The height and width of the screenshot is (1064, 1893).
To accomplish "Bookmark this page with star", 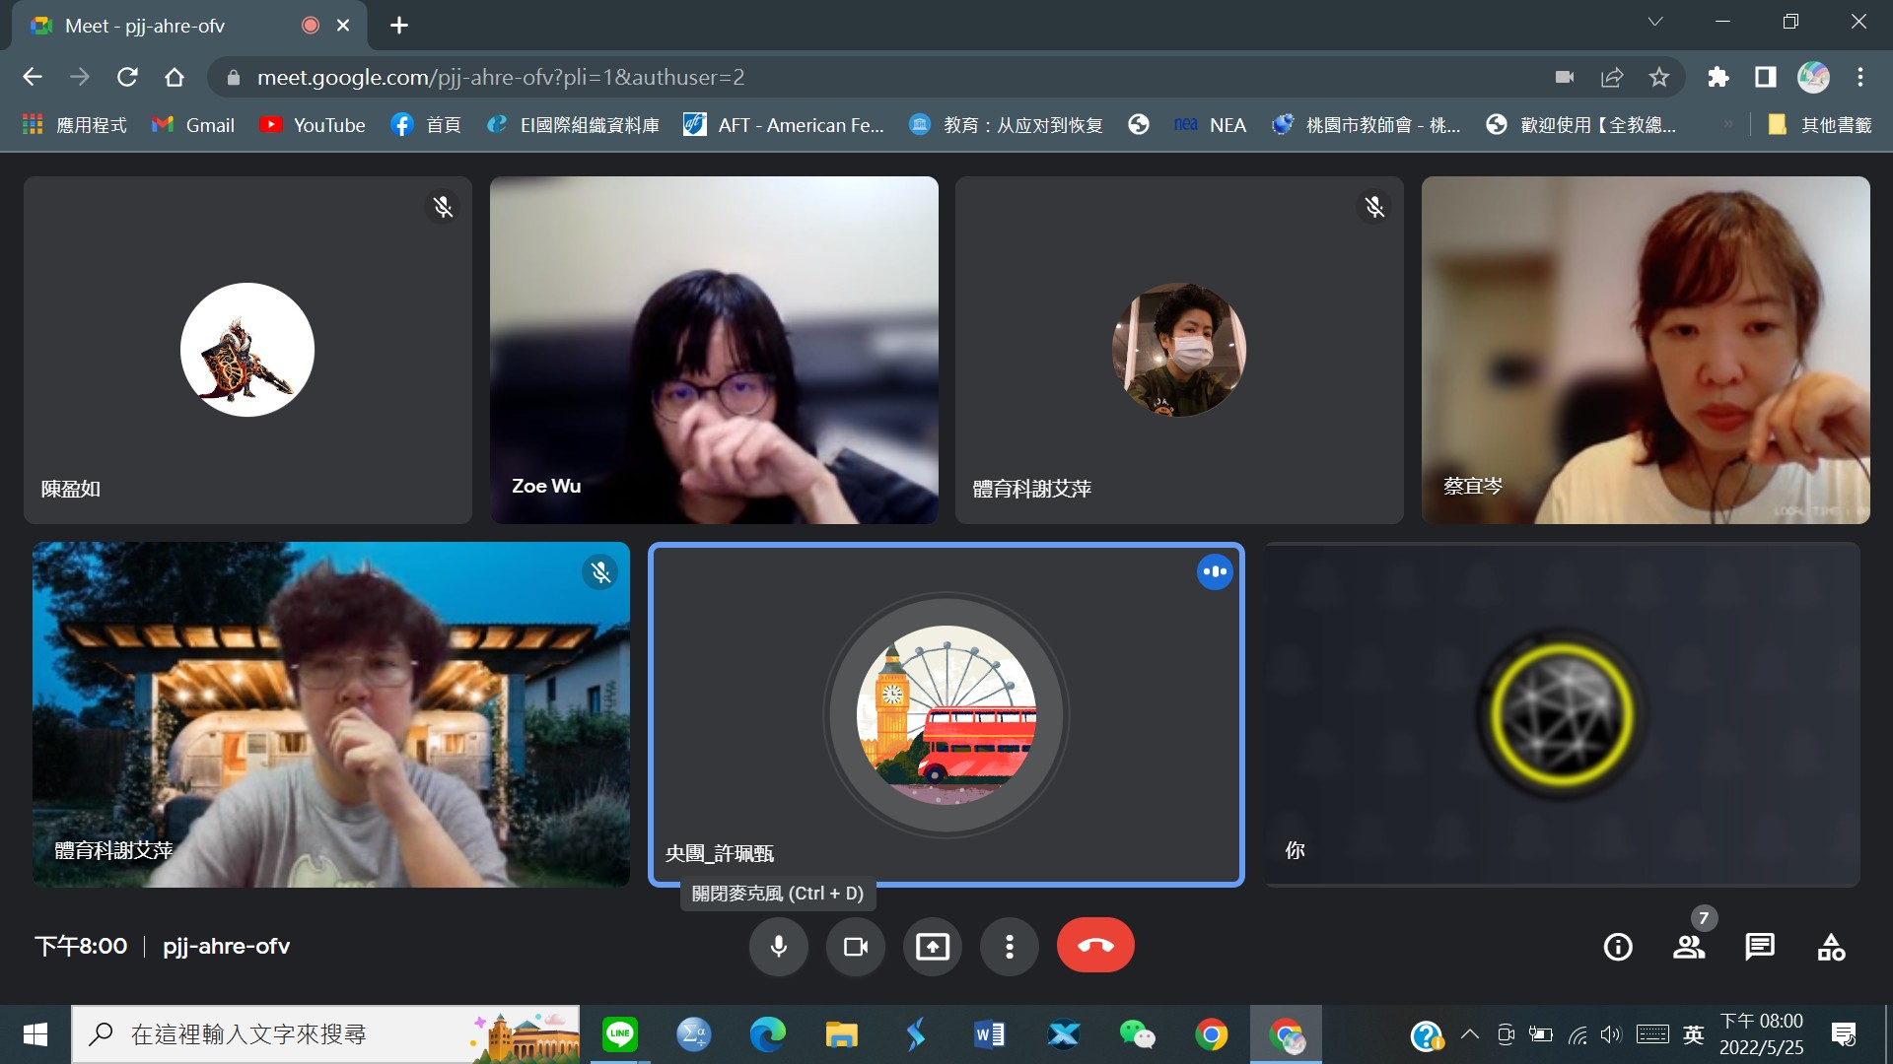I will [x=1659, y=77].
